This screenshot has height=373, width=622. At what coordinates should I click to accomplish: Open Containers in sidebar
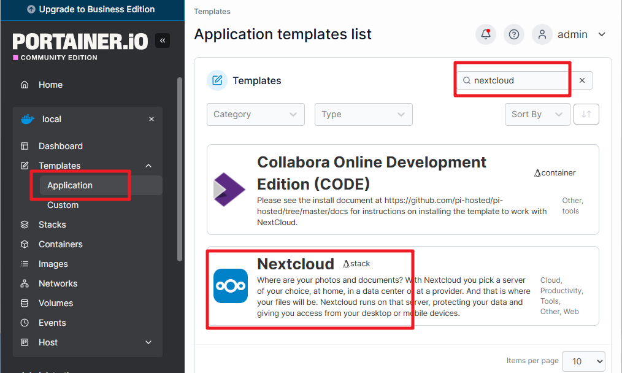60,244
